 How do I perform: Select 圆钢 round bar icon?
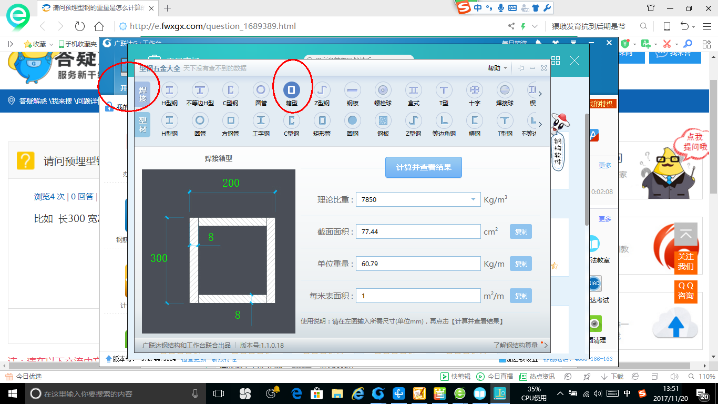[x=352, y=120]
